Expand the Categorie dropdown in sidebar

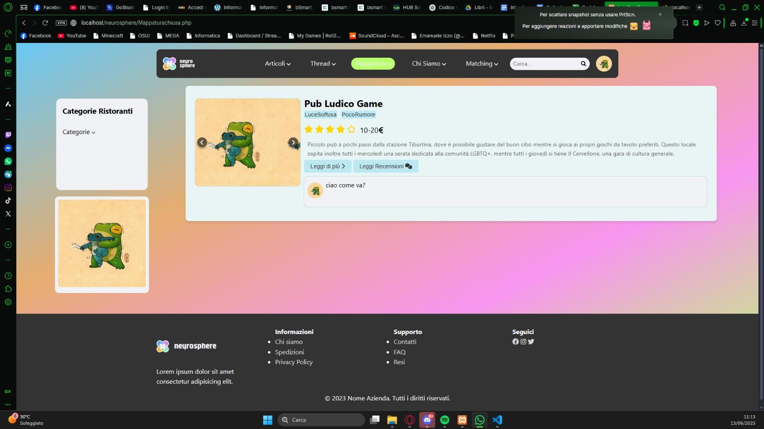pos(79,132)
